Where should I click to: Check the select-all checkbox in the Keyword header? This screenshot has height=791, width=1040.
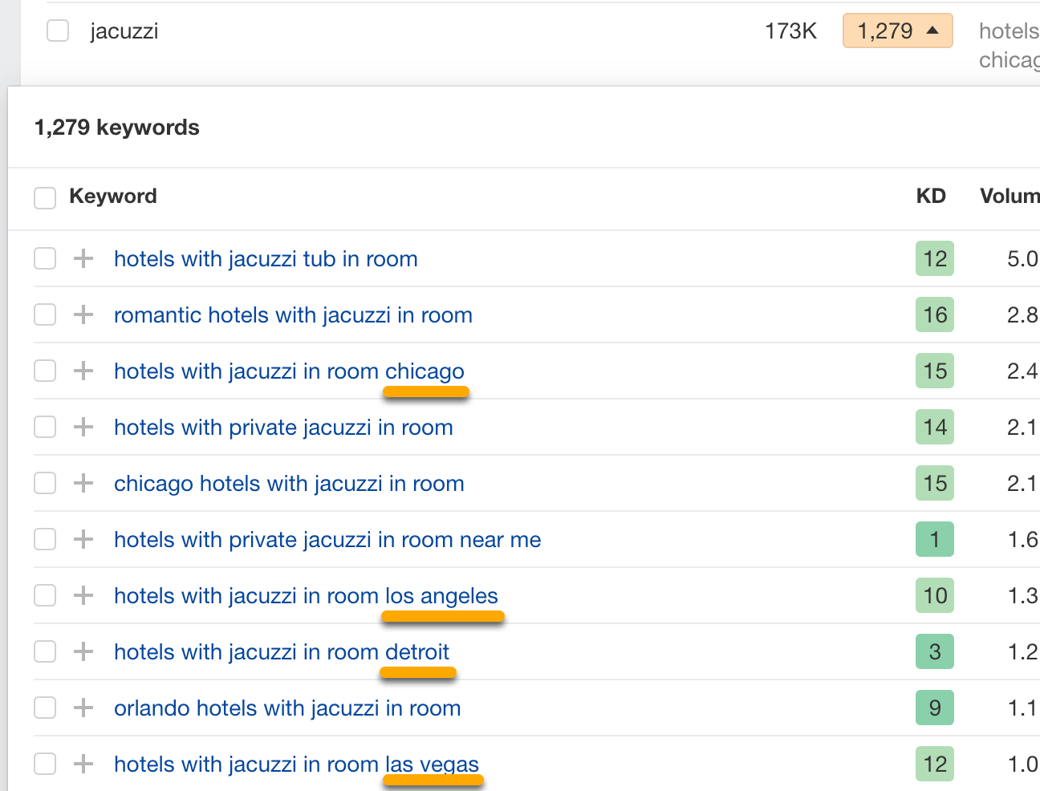(x=44, y=197)
